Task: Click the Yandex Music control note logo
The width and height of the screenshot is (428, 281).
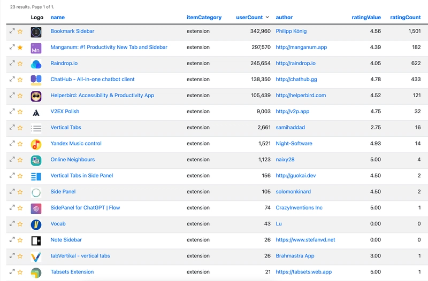Action: (36, 144)
